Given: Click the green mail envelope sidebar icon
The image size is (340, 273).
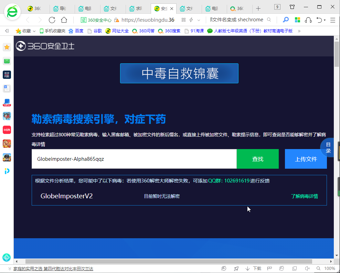Looking at the screenshot, I should pyautogui.click(x=7, y=61).
